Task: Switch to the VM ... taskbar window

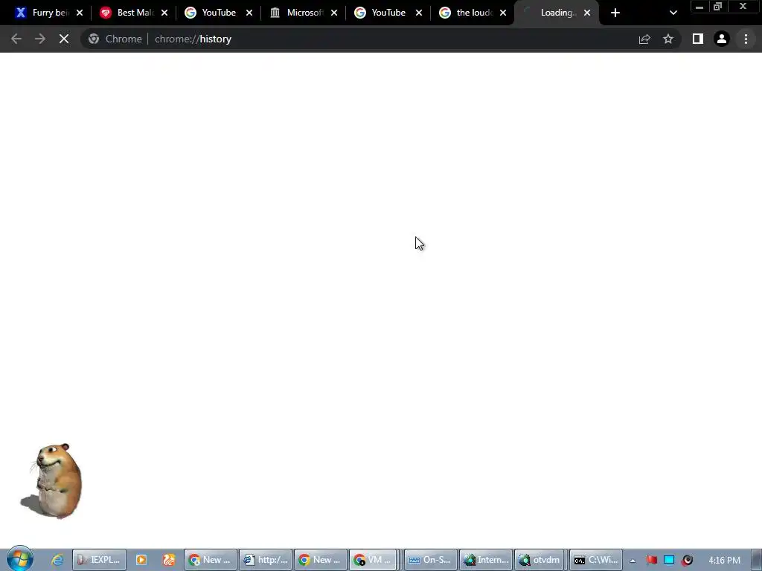Action: coord(374,560)
